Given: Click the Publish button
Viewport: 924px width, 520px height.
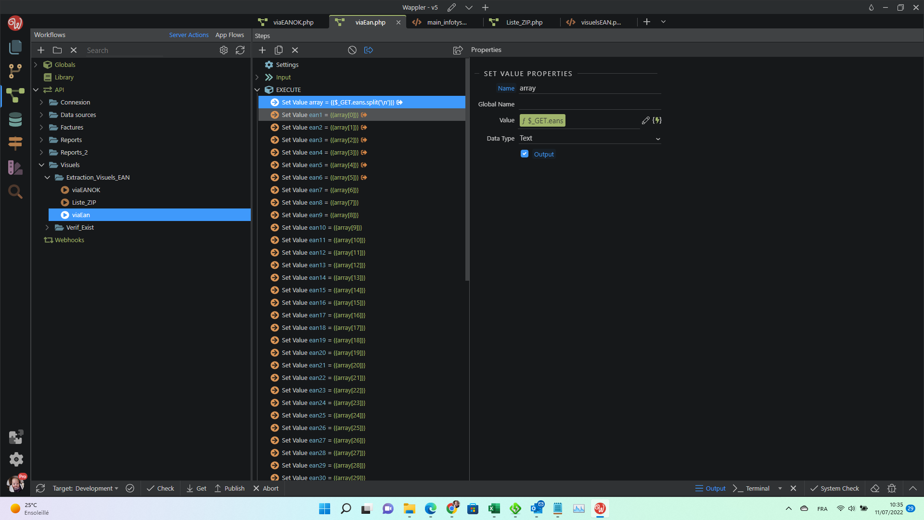Looking at the screenshot, I should 230,488.
